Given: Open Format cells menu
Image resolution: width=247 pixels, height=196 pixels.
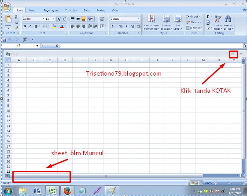Looking at the screenshot, I should [x=194, y=28].
